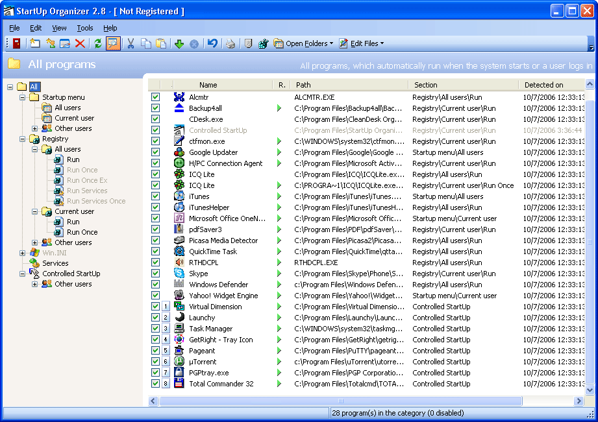The width and height of the screenshot is (598, 422).
Task: Click the clipboard Paste toolbar icon
Action: pos(161,43)
